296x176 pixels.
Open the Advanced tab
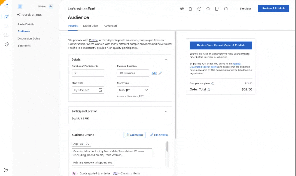pyautogui.click(x=110, y=26)
